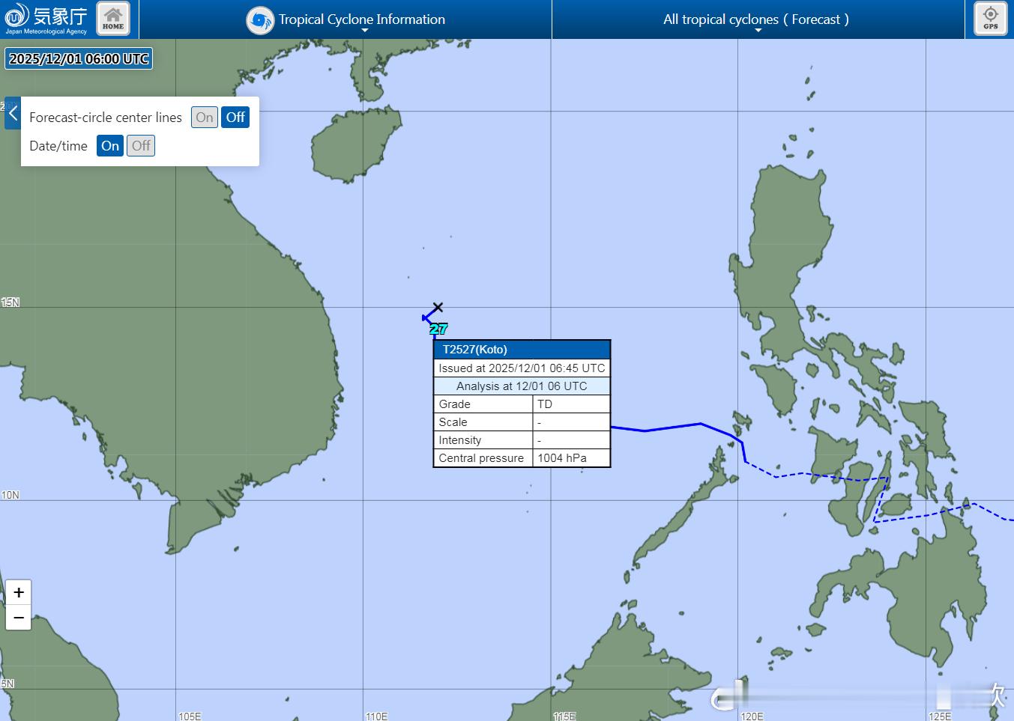Click the 'Forecast-circle center lines' label
1014x721 pixels.
click(x=106, y=118)
